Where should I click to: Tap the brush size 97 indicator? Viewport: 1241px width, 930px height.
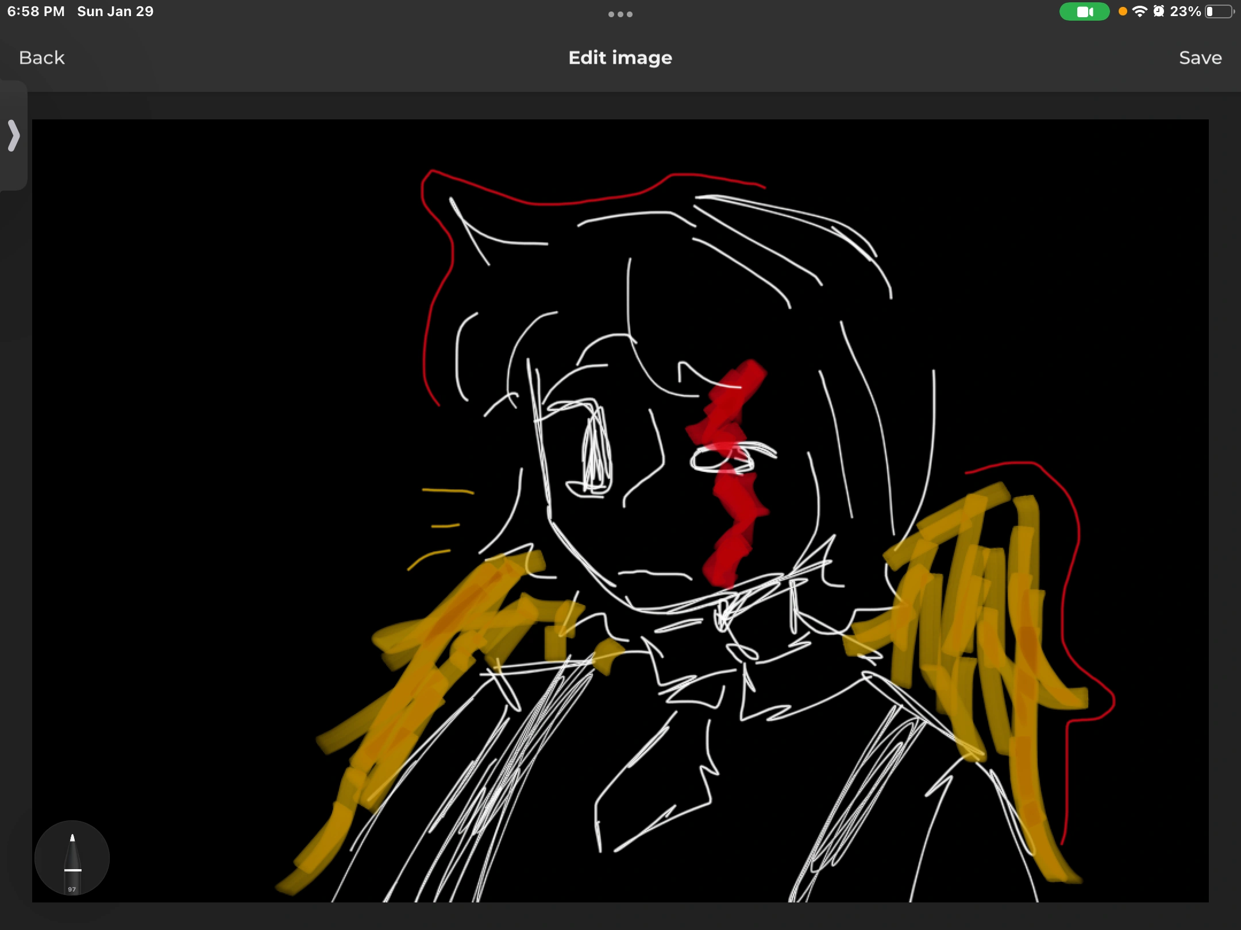pyautogui.click(x=72, y=889)
